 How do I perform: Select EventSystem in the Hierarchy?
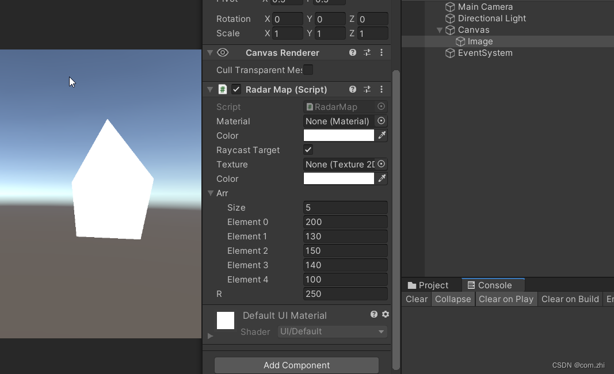coord(485,53)
